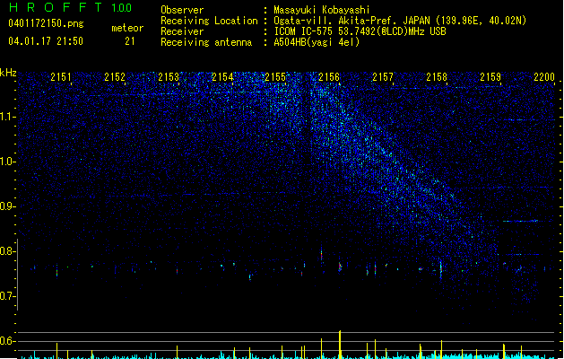Click the 1.1 kHz frequency axis label
Screen dimensions: 564x359
pos(7,117)
